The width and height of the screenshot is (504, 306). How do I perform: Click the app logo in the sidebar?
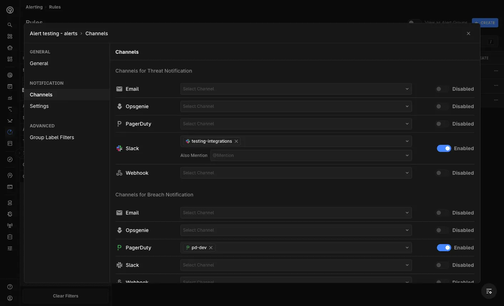(10, 10)
